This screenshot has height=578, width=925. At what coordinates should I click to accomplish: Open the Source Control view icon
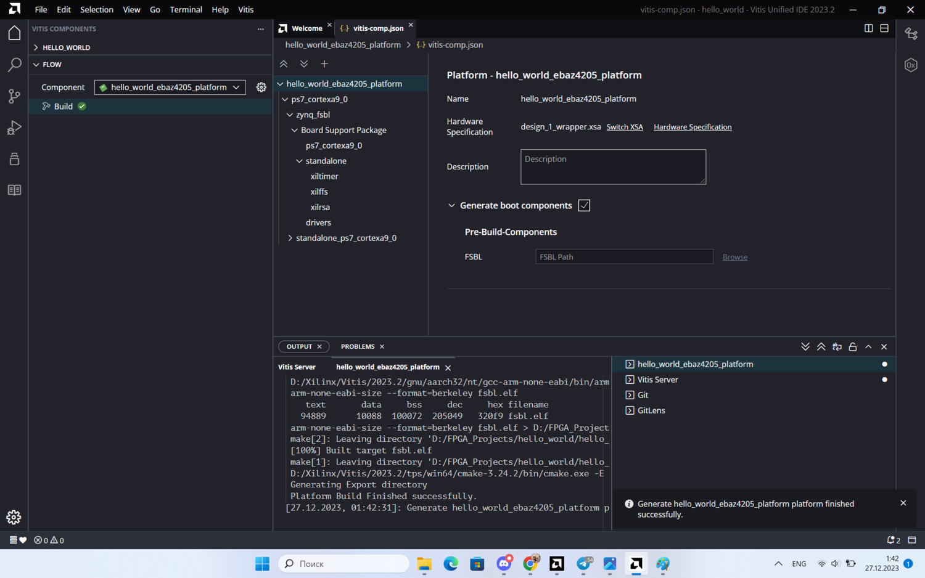pyautogui.click(x=14, y=96)
